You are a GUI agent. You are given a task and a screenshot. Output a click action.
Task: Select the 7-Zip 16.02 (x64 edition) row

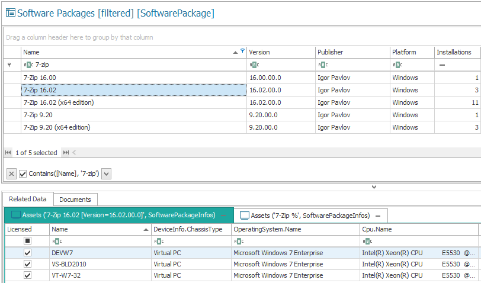point(242,102)
